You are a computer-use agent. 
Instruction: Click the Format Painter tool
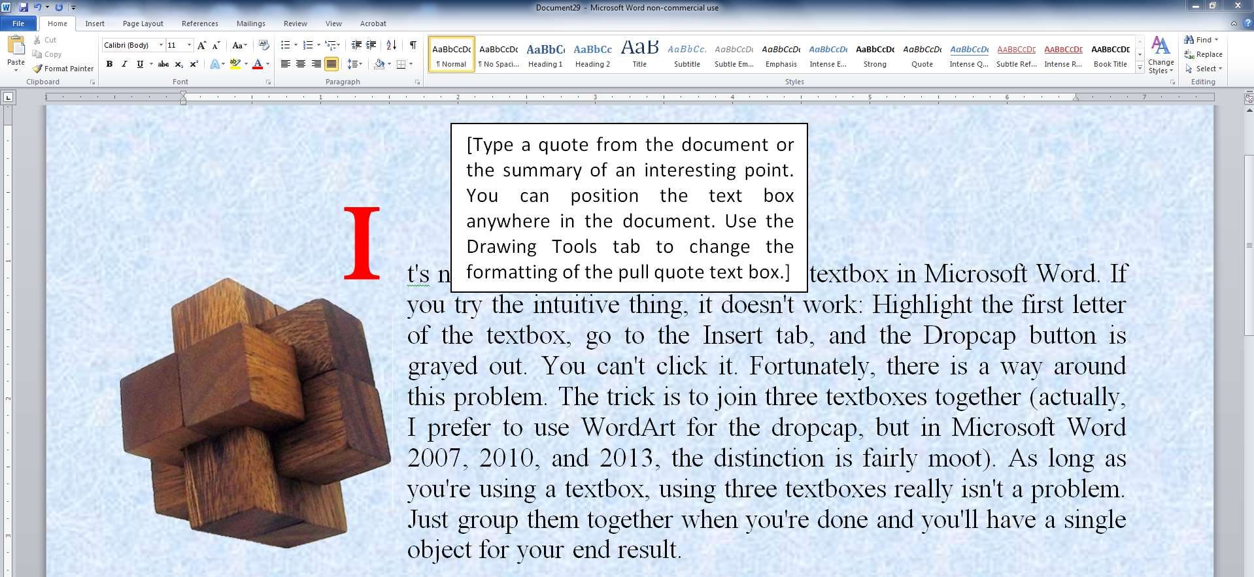click(63, 69)
